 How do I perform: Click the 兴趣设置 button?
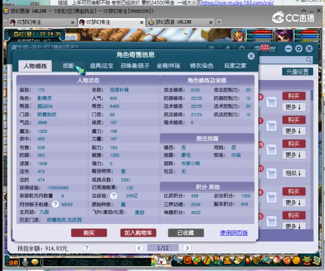(x=297, y=72)
